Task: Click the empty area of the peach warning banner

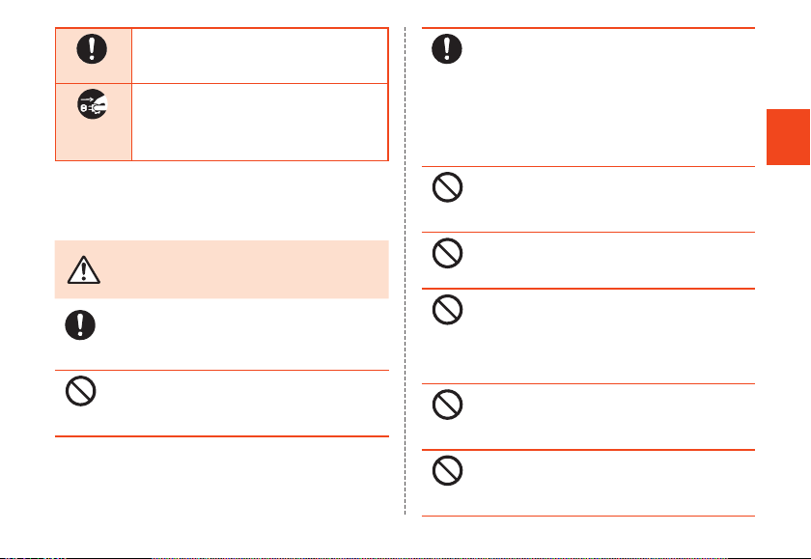Action: [x=243, y=269]
